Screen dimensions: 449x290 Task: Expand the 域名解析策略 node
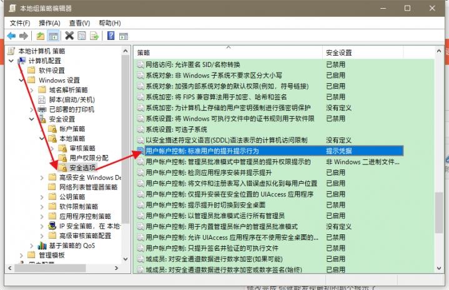click(x=31, y=90)
